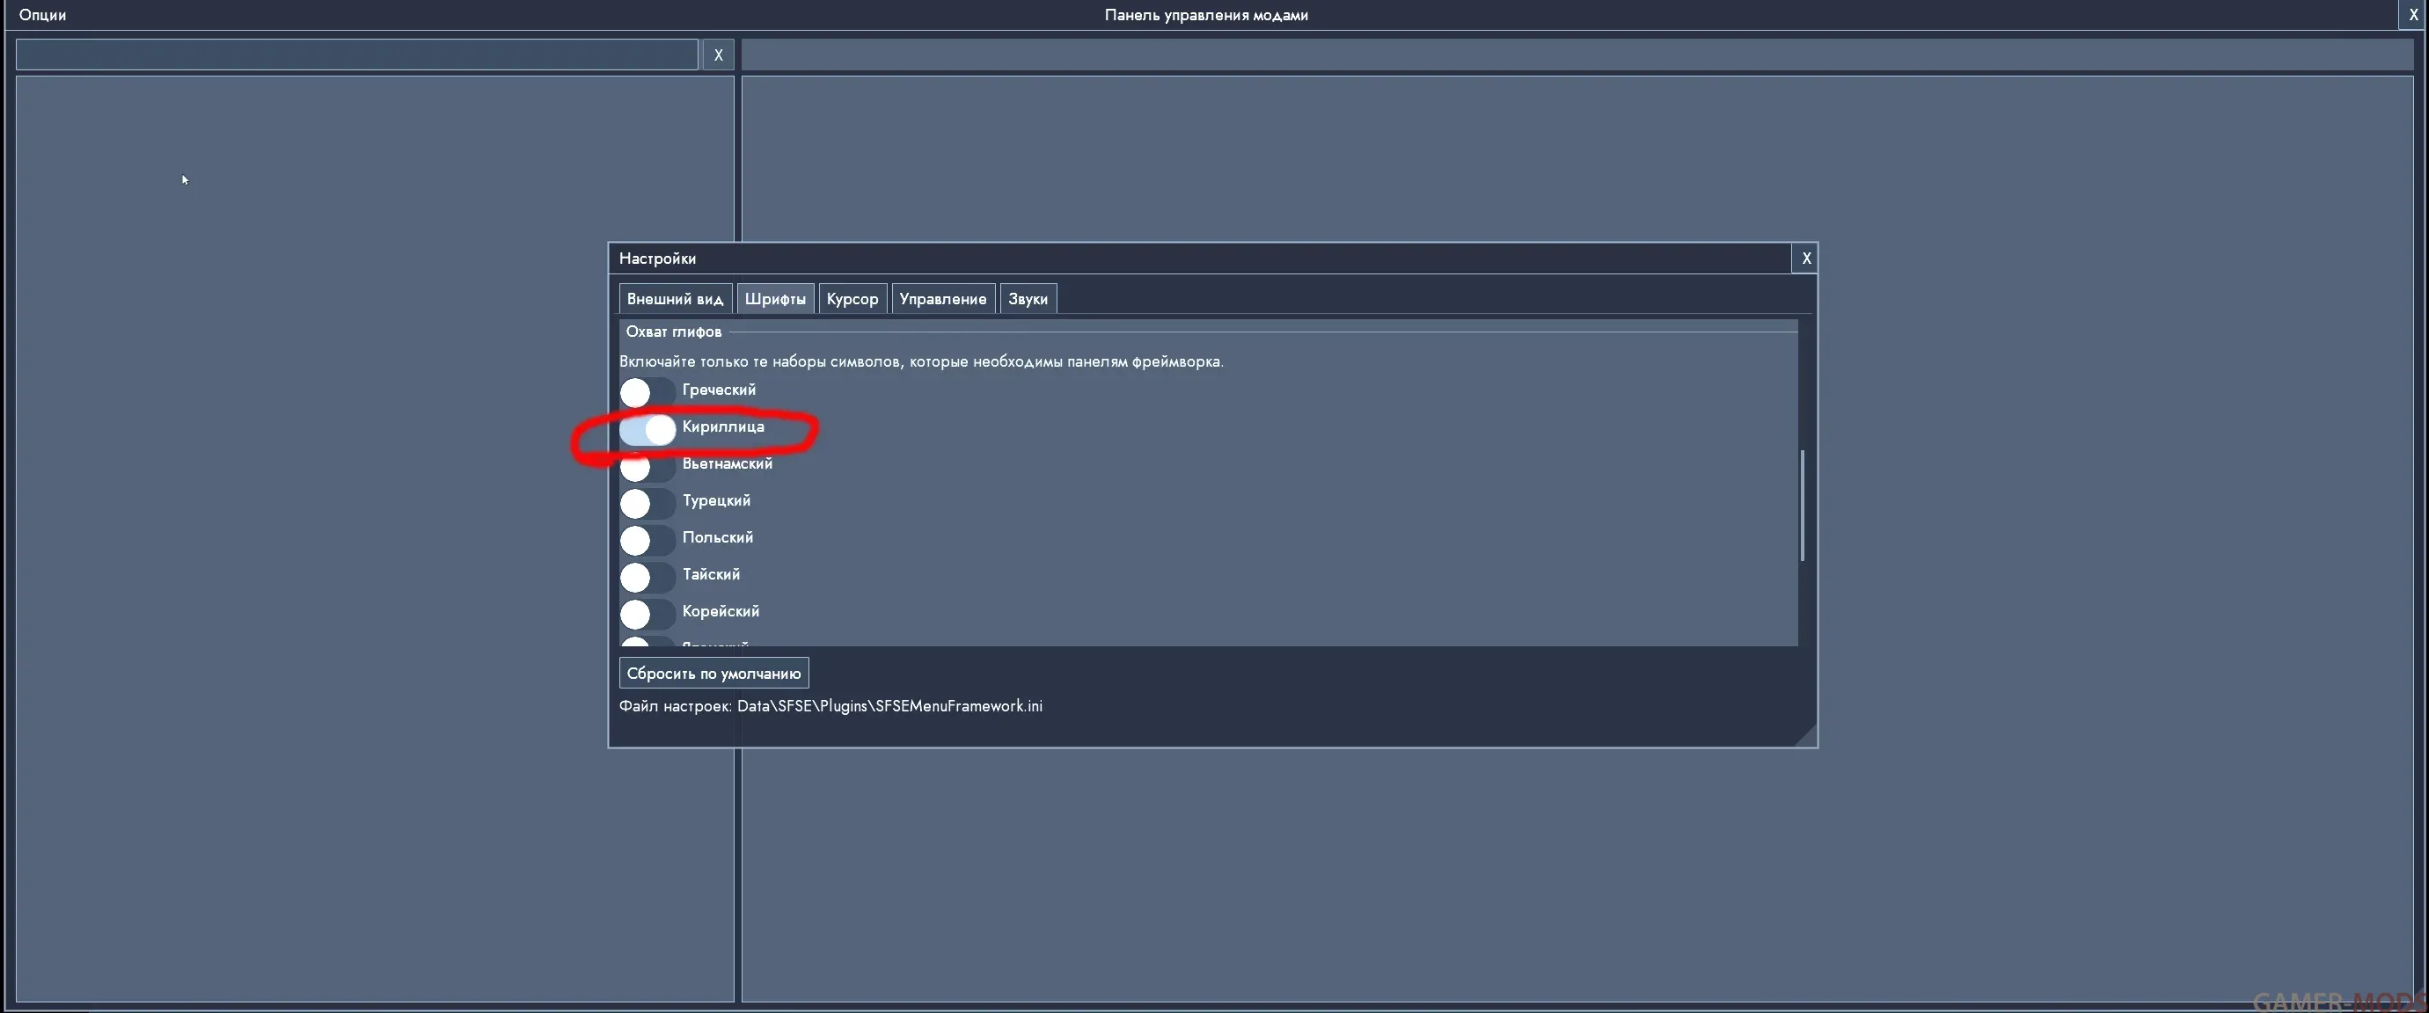Screen dimensions: 2429x1013
Task: Disable the Кириллица glyph toggle
Action: (647, 429)
